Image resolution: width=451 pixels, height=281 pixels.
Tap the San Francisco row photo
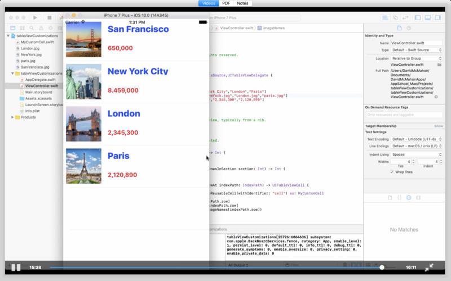click(83, 39)
